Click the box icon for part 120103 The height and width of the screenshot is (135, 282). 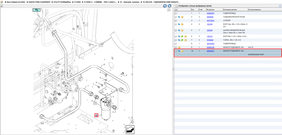pos(186,36)
